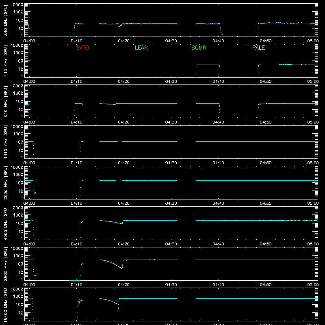Click the green SGMR station label
The height and width of the screenshot is (325, 325).
pos(199,48)
